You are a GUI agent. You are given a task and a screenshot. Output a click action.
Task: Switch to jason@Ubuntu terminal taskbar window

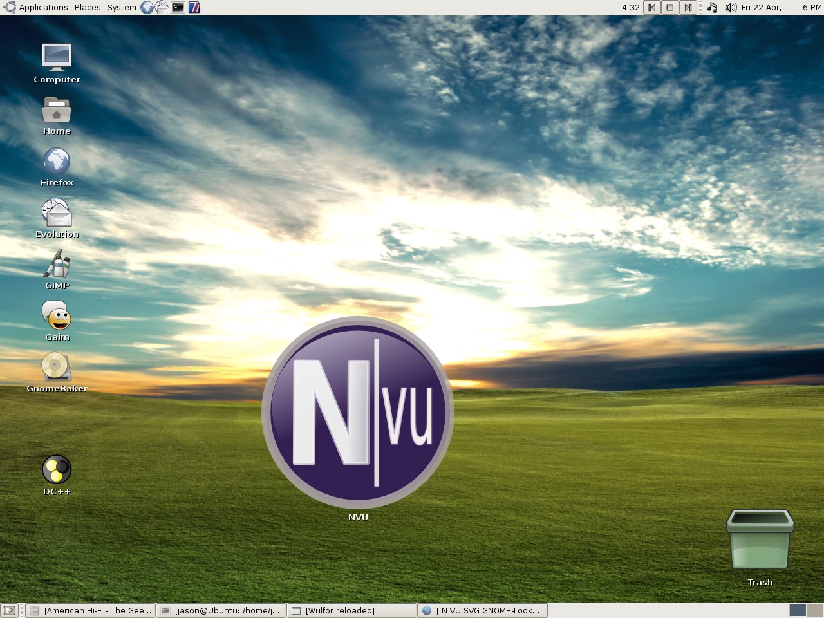click(221, 611)
